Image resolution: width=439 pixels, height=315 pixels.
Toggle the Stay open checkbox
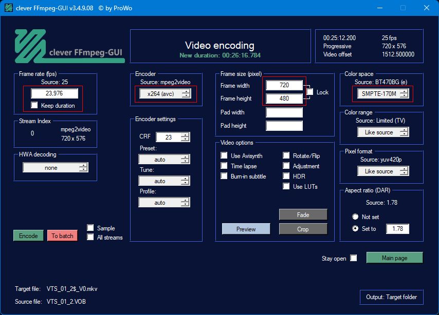point(354,258)
